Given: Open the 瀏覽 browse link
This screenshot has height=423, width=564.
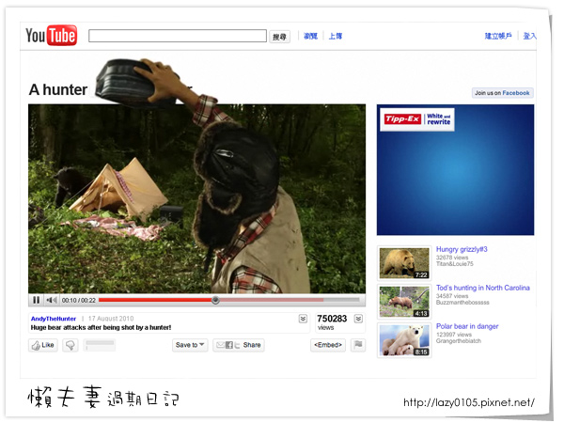Looking at the screenshot, I should point(310,36).
